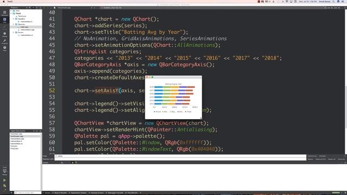This screenshot has width=347, height=195.
Task: Select Test3.pro in the project tree
Action: pos(22,16)
